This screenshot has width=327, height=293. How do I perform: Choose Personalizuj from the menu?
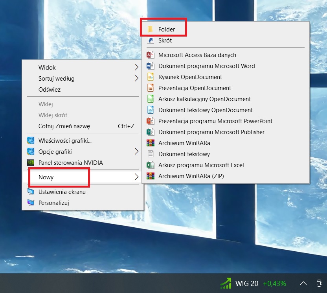point(83,203)
